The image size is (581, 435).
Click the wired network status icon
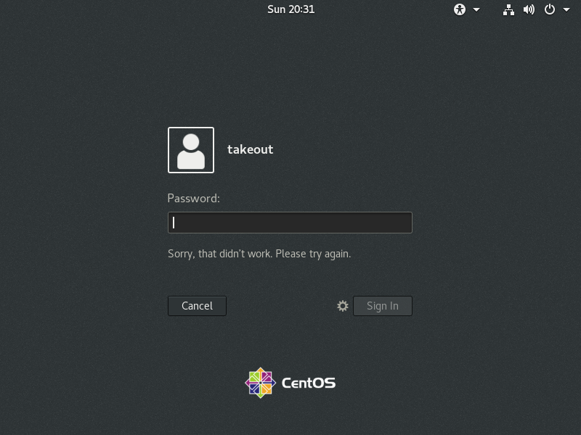coord(508,9)
